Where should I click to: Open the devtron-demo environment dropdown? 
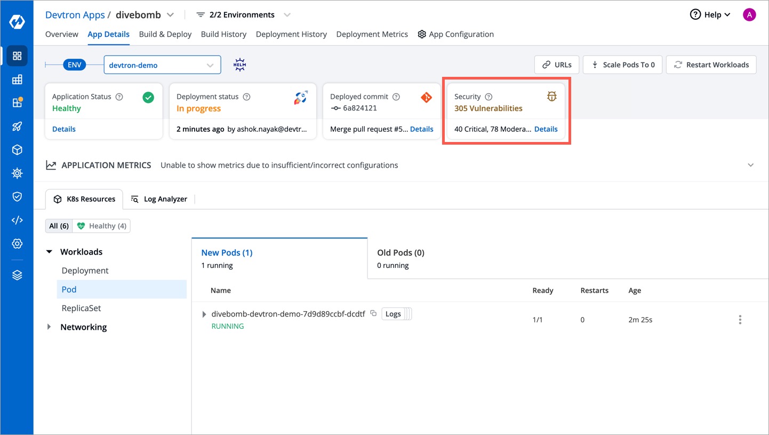(162, 64)
